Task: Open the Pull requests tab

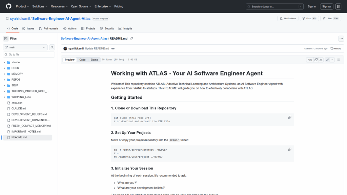Action: 48,28
